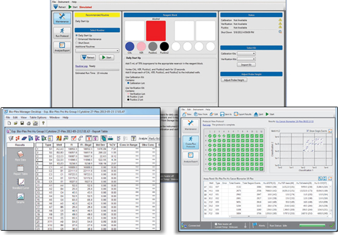338x235 pixels.
Task: Open Raw Data view in Results sidebar
Action: (21, 156)
